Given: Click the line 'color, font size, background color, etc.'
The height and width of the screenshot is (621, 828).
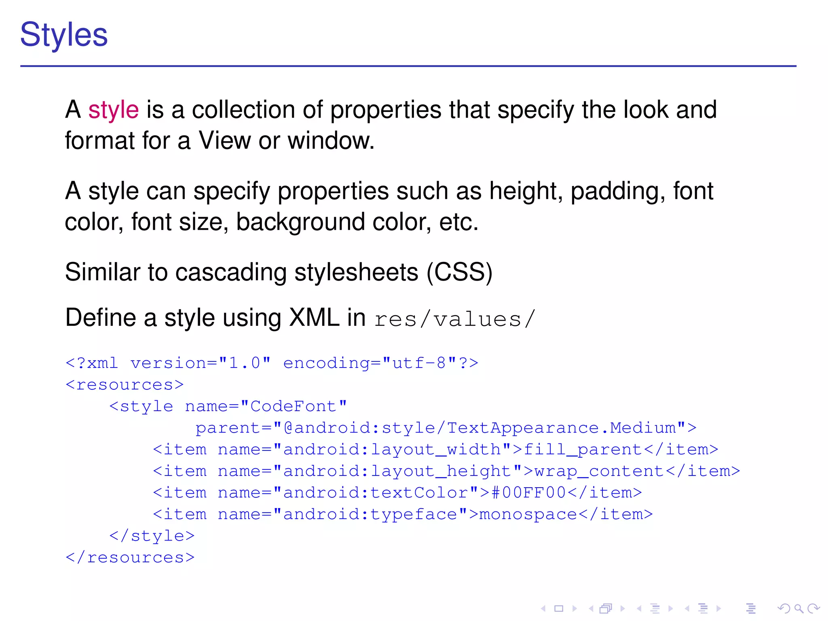Looking at the screenshot, I should click(x=272, y=222).
